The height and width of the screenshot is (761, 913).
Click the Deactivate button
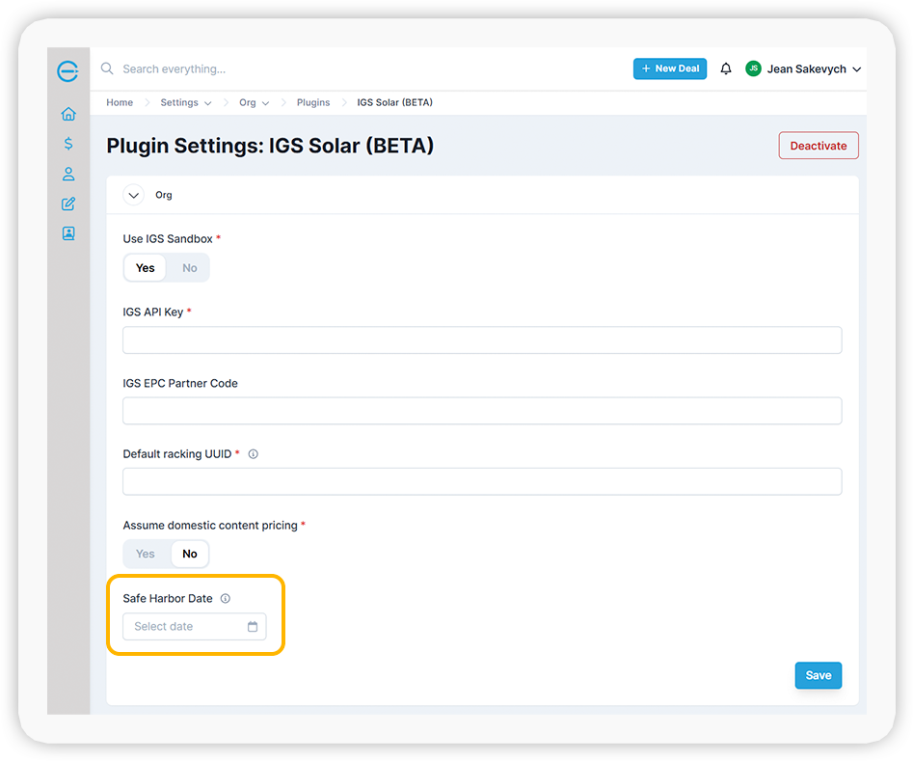tap(818, 145)
